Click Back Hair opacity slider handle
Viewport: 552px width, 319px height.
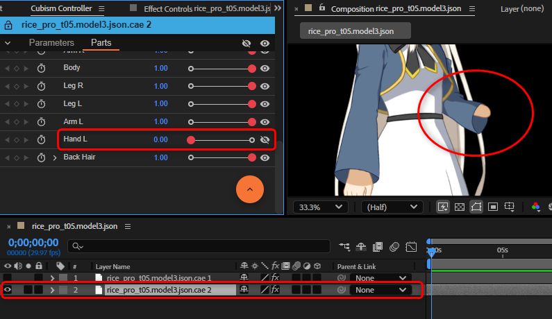pyautogui.click(x=252, y=158)
